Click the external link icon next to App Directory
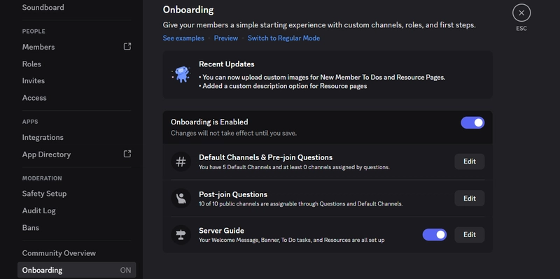 point(127,154)
